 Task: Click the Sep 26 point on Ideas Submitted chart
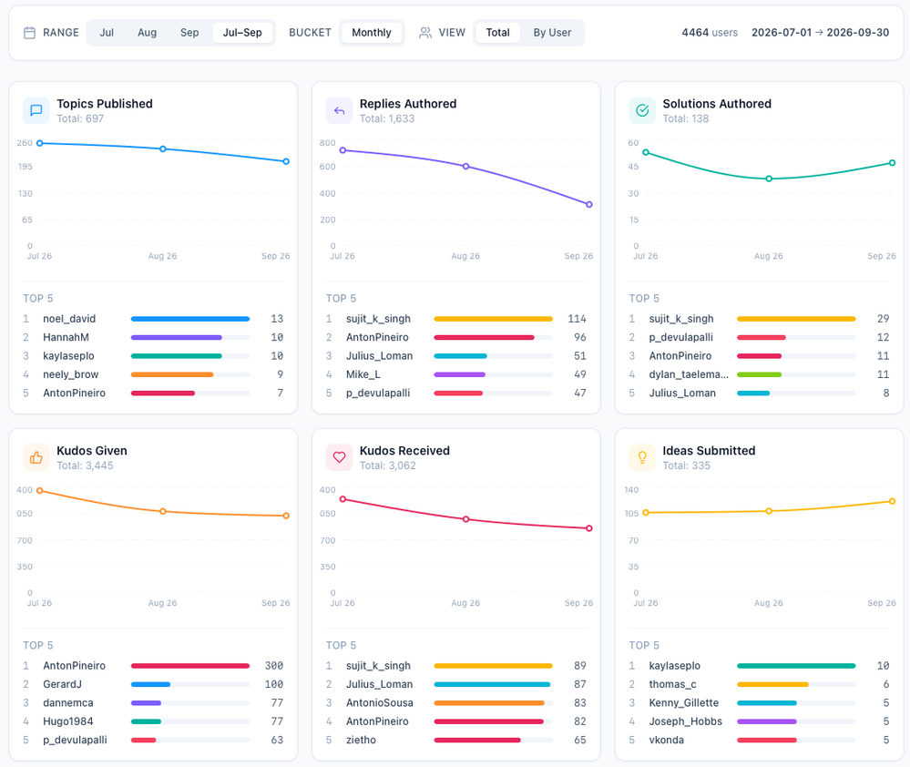click(892, 501)
